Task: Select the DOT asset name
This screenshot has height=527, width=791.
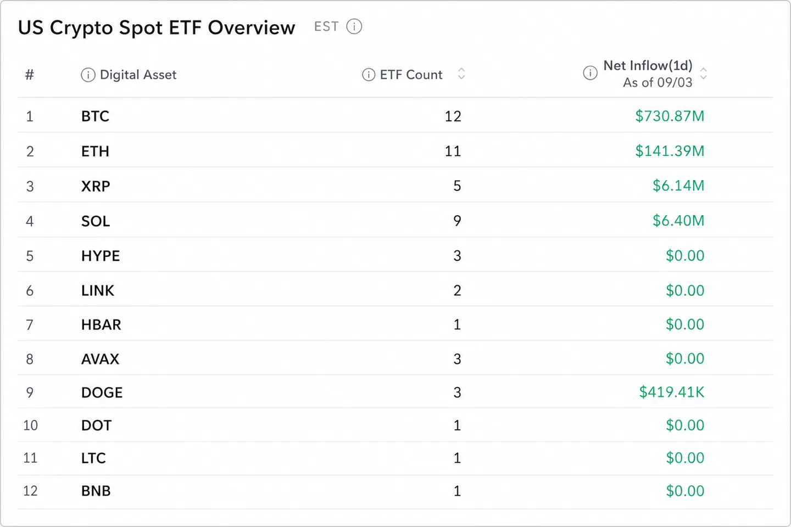Action: pos(97,425)
